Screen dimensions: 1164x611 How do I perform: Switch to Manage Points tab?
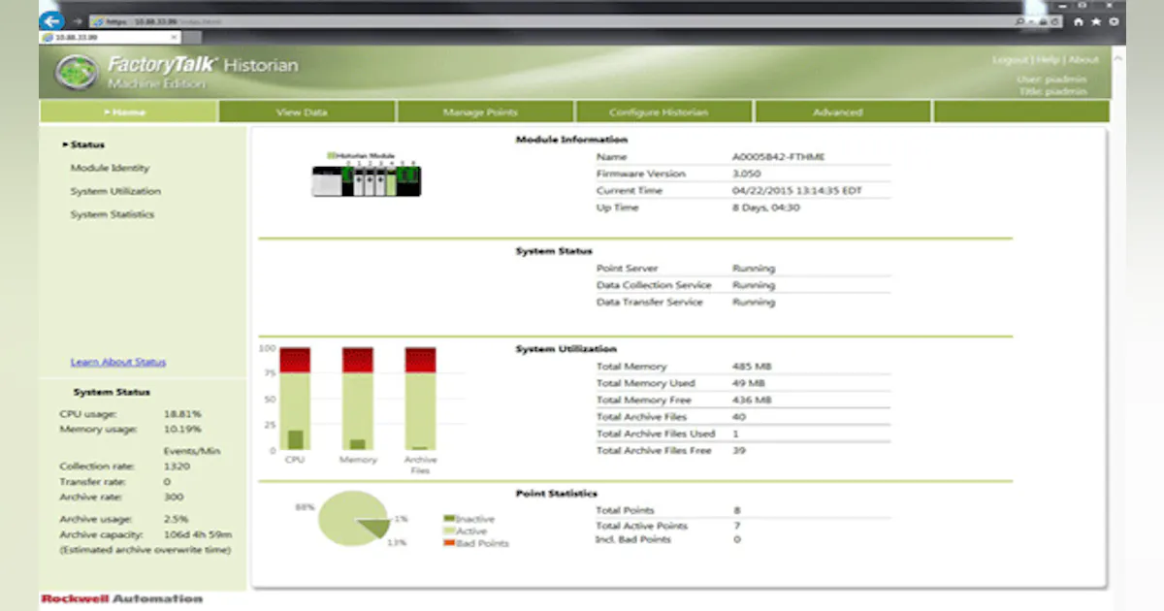[x=486, y=113]
